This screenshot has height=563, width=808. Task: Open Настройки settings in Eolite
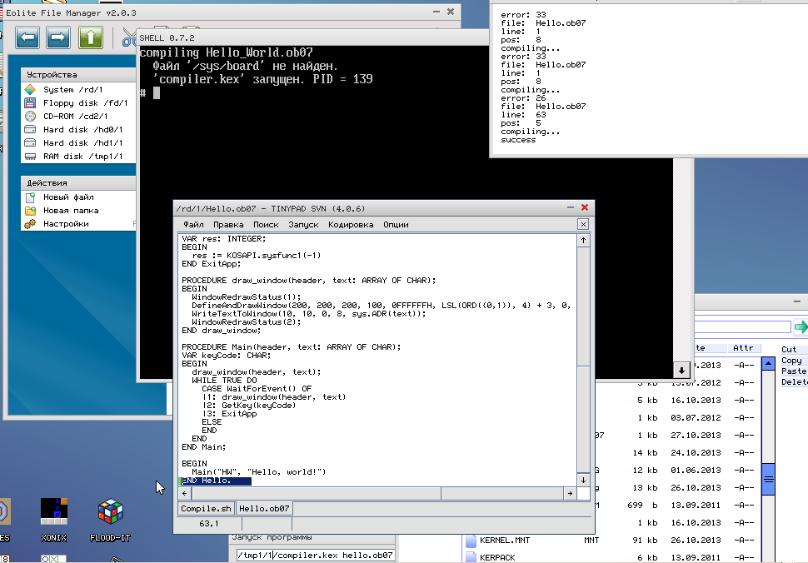click(x=66, y=224)
